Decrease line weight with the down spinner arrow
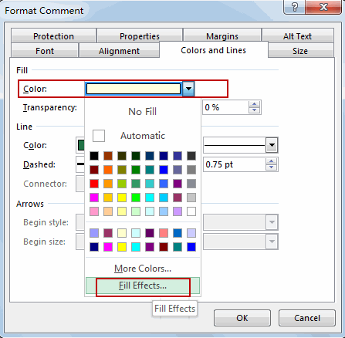The width and height of the screenshot is (345, 338). (271, 167)
